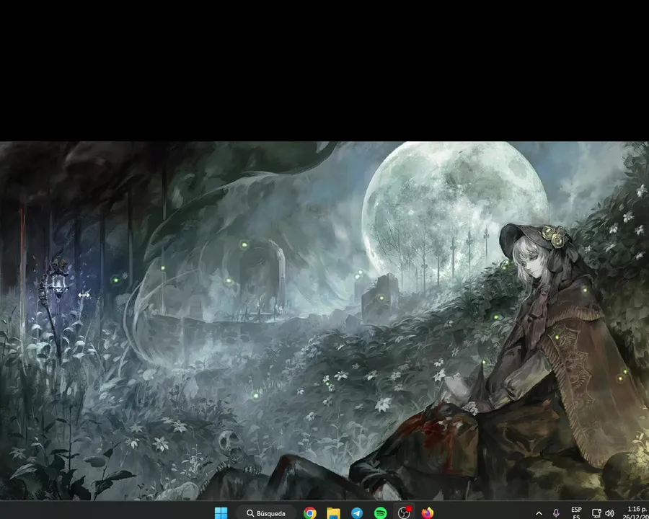Open the clock and date panel
The height and width of the screenshot is (519, 649).
pos(637,513)
